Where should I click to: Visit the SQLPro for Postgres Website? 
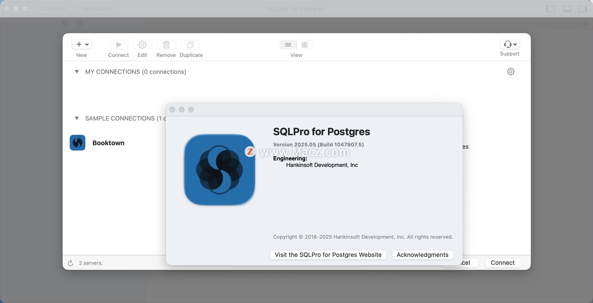tap(328, 255)
